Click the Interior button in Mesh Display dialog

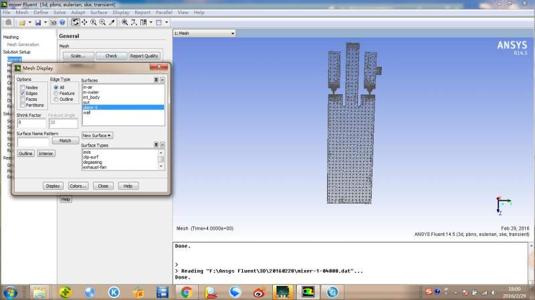(x=45, y=154)
